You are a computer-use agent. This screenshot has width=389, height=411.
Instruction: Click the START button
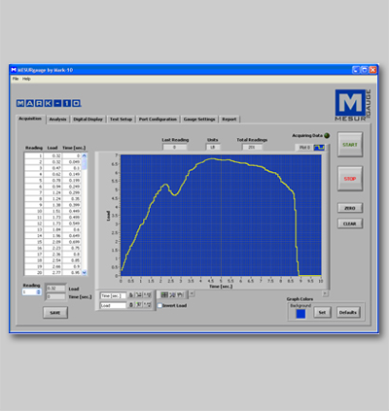point(350,145)
